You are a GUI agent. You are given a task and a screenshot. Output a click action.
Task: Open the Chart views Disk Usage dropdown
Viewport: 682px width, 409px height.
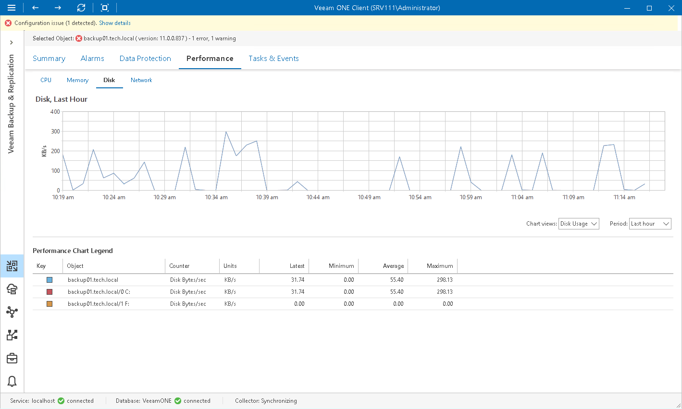click(579, 224)
